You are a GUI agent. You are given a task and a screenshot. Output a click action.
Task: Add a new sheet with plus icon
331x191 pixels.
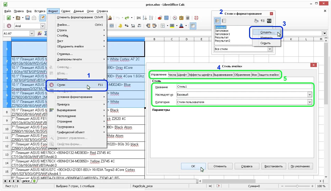click(34, 181)
